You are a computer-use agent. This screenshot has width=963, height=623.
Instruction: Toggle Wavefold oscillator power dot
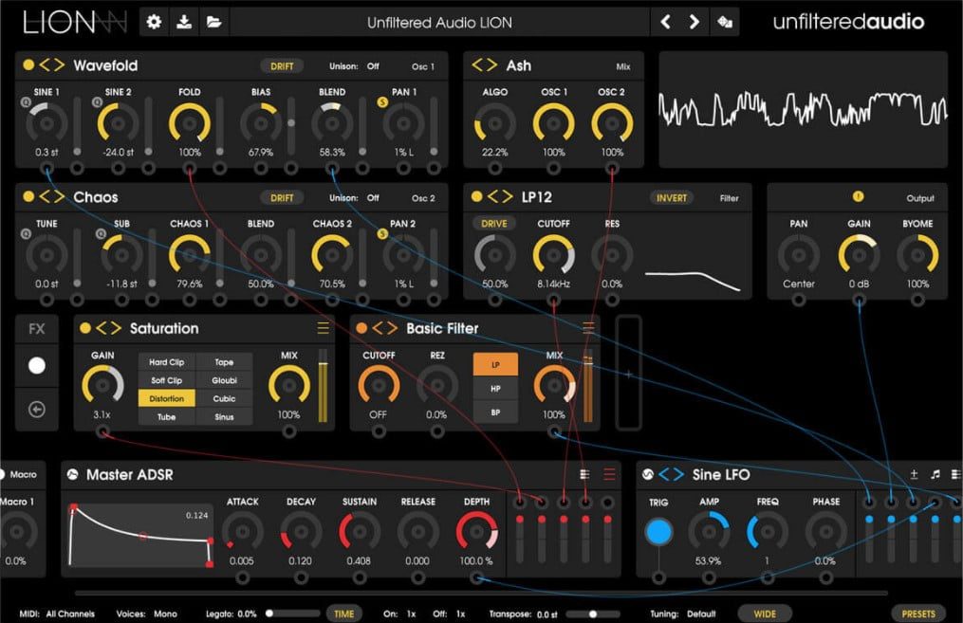(28, 65)
